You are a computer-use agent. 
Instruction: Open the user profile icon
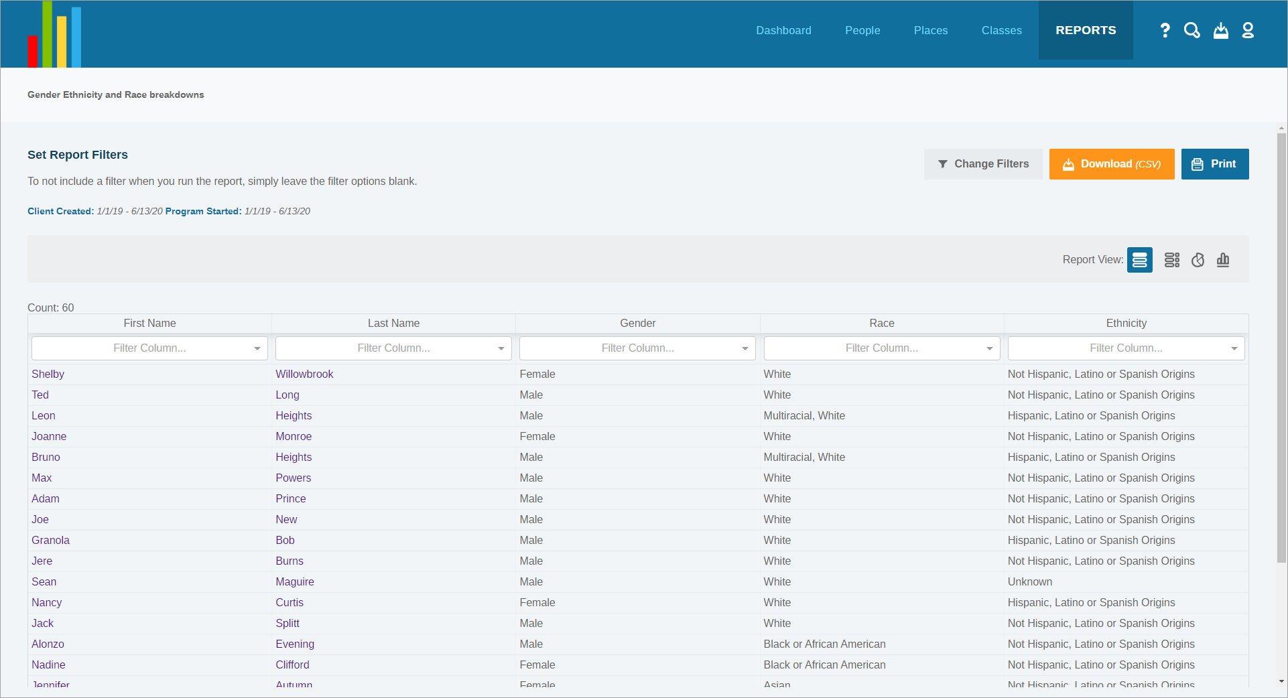point(1248,30)
